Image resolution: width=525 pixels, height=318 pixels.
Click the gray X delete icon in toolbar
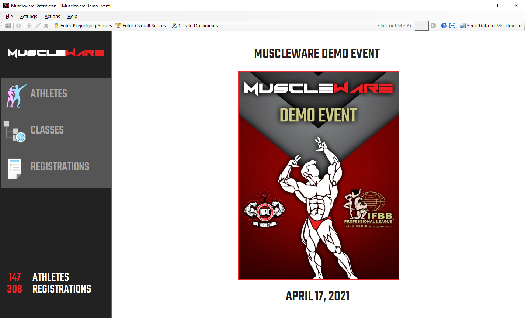[x=46, y=26]
